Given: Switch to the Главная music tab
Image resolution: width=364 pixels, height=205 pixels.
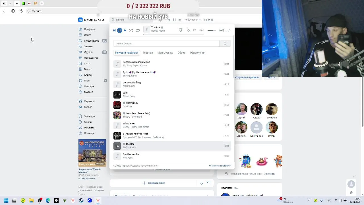Looking at the screenshot, I should tap(148, 53).
